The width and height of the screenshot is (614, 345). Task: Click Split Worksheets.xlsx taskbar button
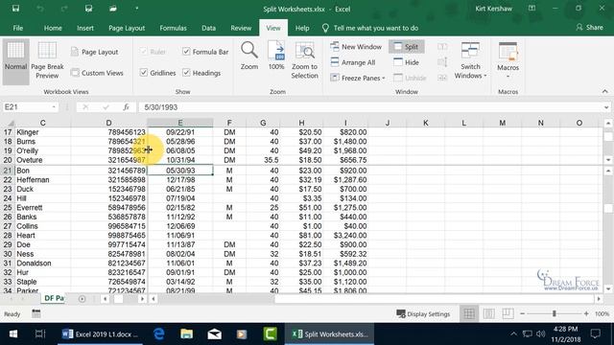(330, 334)
